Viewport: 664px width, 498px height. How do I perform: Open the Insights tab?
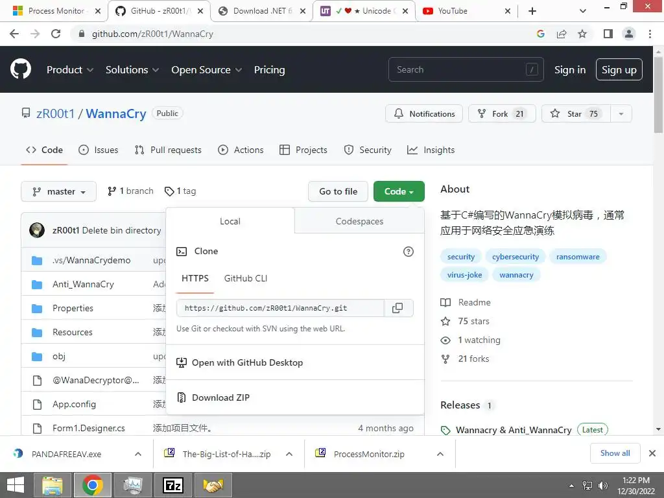pos(431,150)
